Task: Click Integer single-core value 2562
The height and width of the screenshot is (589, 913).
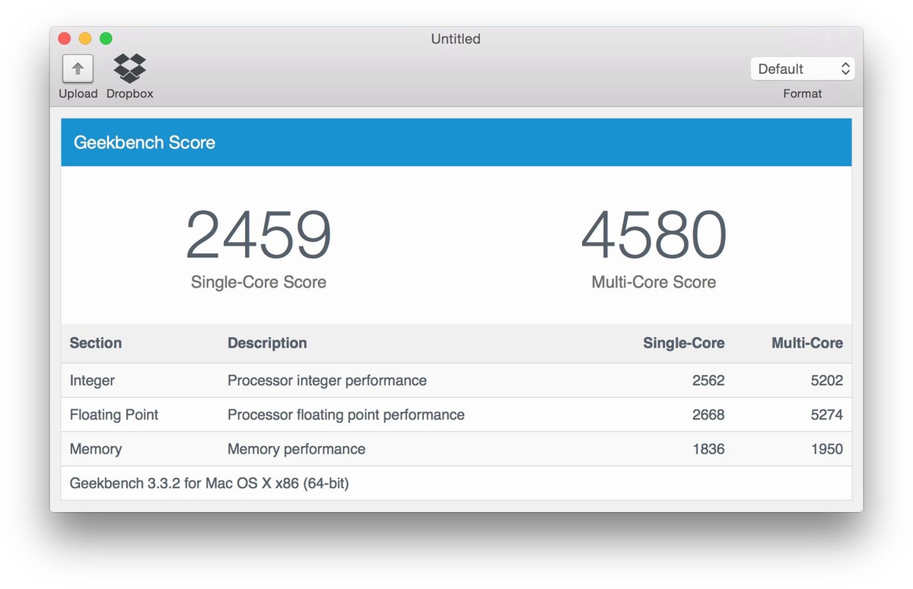Action: click(x=708, y=380)
